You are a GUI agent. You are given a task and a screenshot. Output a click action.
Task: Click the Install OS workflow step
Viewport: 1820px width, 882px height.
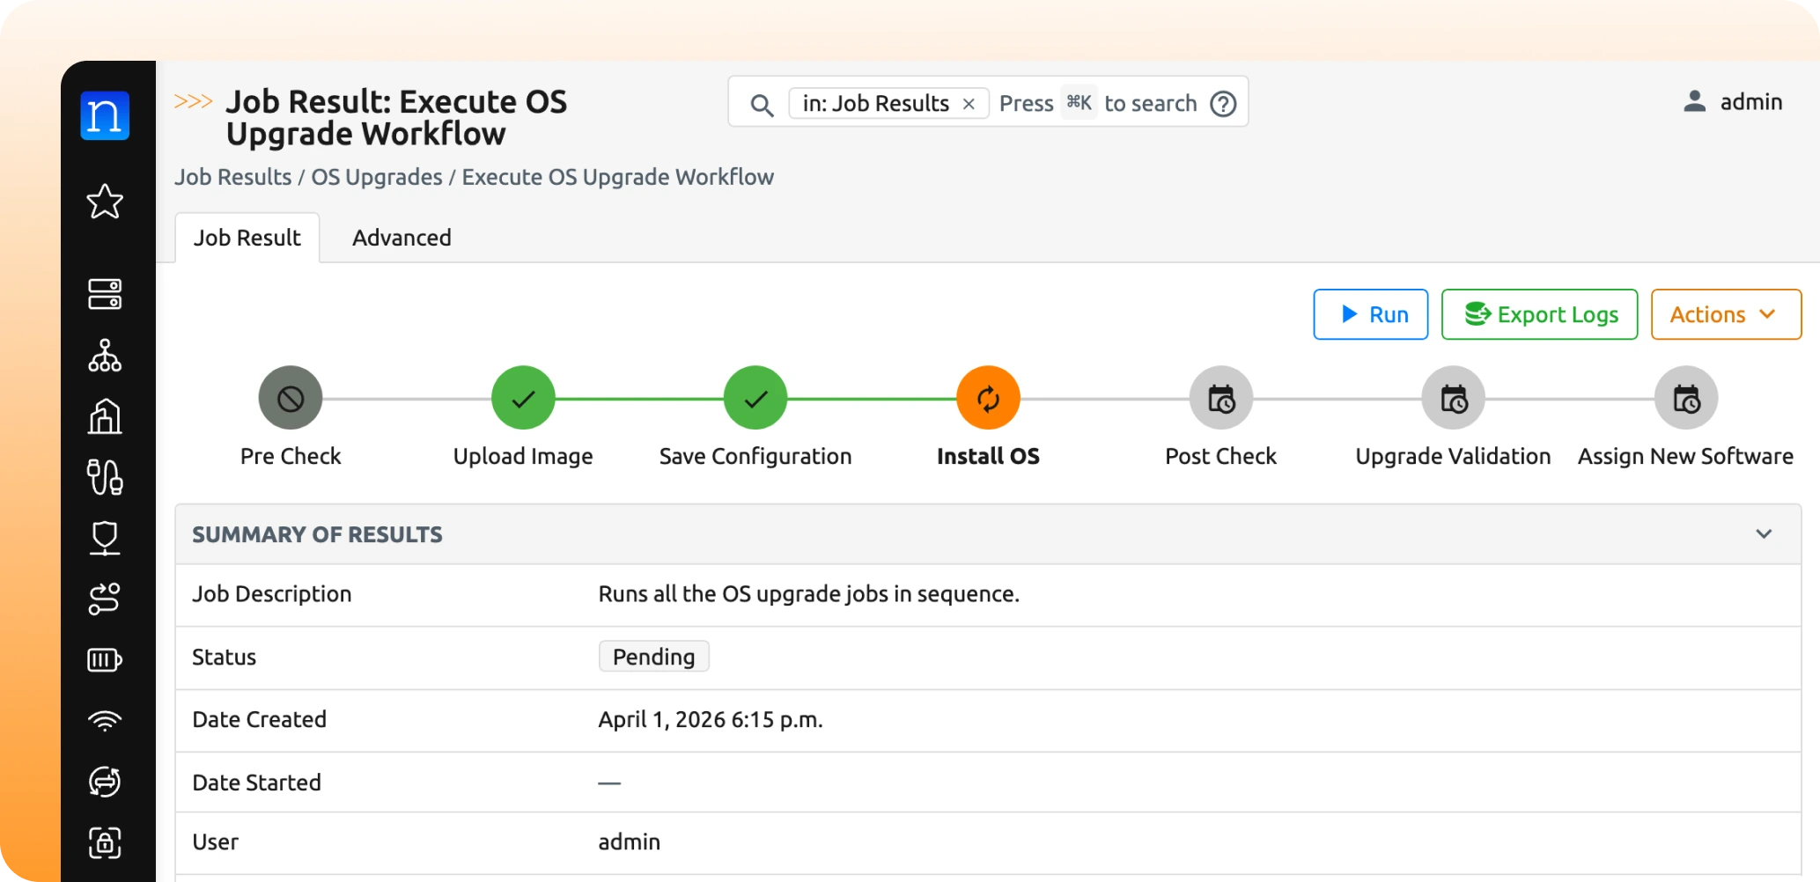[987, 397]
